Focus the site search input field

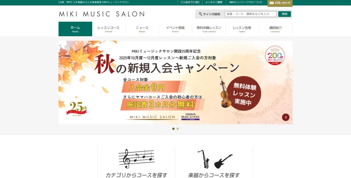[x=251, y=14]
